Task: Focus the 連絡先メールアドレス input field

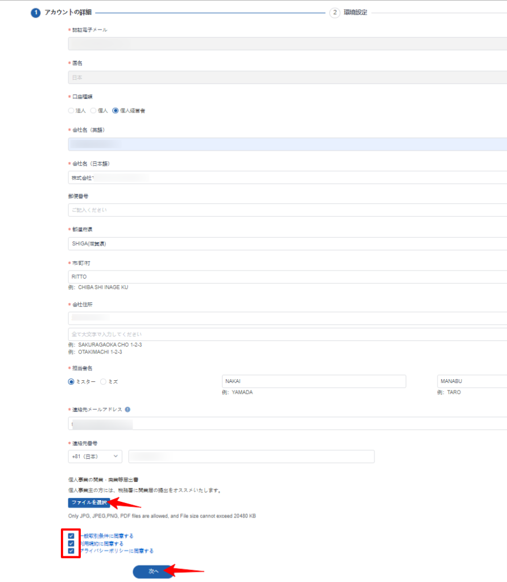Action: pyautogui.click(x=287, y=423)
